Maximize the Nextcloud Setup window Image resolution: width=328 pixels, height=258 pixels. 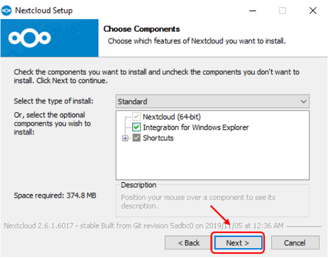point(282,10)
